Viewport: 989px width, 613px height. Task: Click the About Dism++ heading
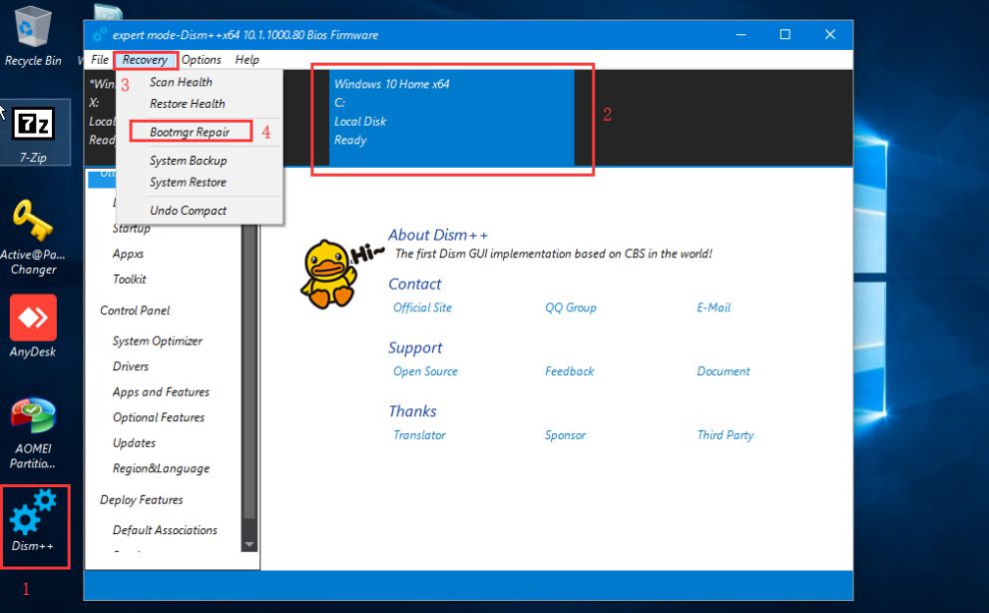point(438,235)
